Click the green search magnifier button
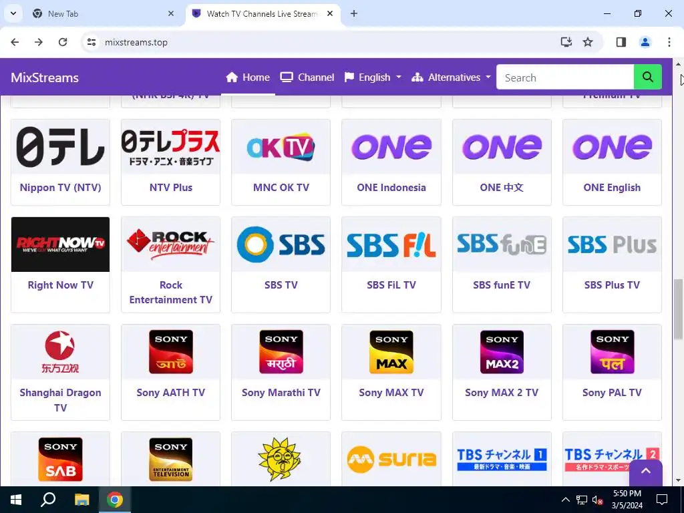 (x=647, y=77)
